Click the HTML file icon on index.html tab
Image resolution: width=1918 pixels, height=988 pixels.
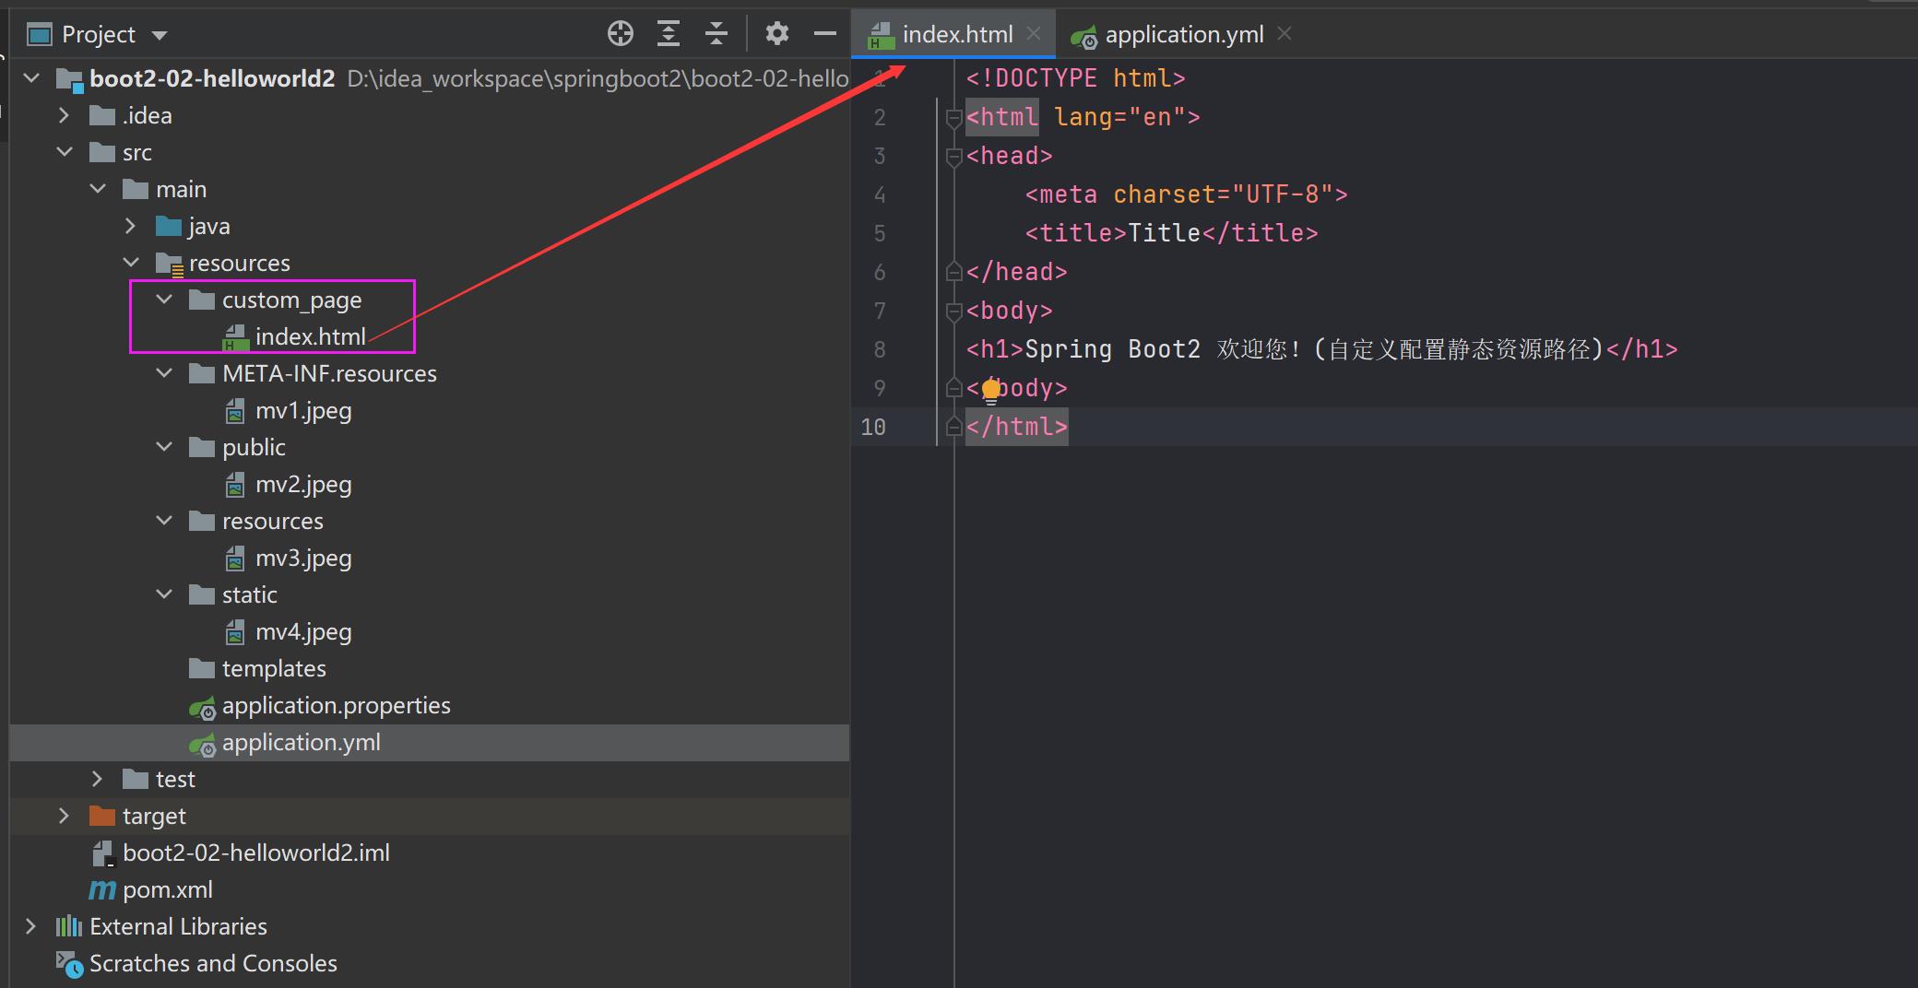[x=882, y=35]
